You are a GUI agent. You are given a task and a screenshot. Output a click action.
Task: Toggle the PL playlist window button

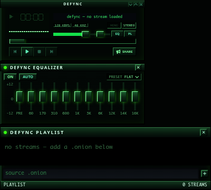coord(130,34)
